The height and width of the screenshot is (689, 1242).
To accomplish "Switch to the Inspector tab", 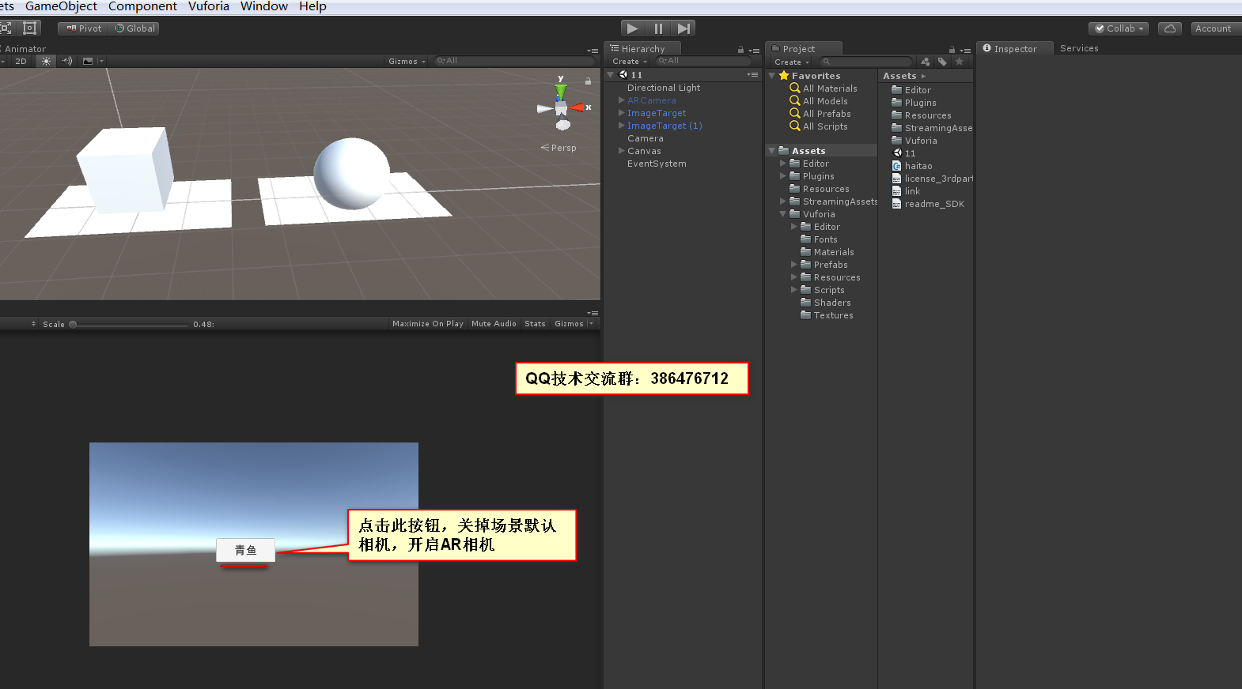I will 1014,48.
